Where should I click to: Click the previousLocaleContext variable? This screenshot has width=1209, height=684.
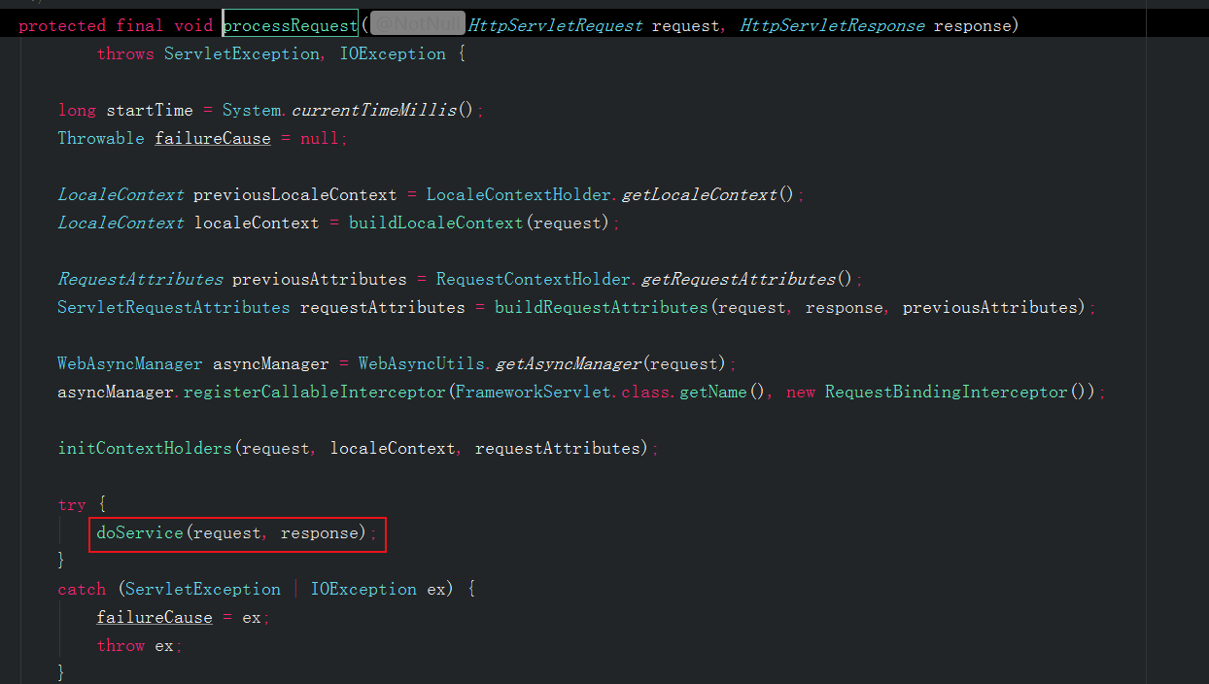tap(294, 194)
